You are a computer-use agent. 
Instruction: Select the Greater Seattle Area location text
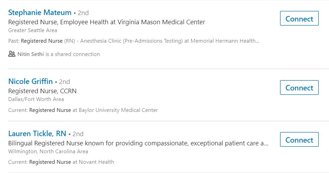tap(33, 30)
